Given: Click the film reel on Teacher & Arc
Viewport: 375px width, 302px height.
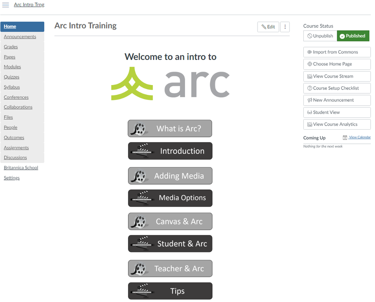Looking at the screenshot, I should [140, 269].
